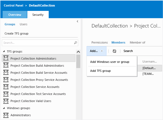Click the Project Collection Service Accounts group icon
This screenshot has width=163, height=120.
(6, 86)
